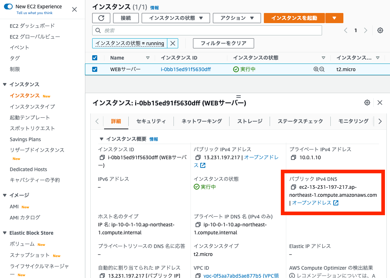The height and width of the screenshot is (278, 390).
Task: Open アクション dropdown menu
Action: 237,18
